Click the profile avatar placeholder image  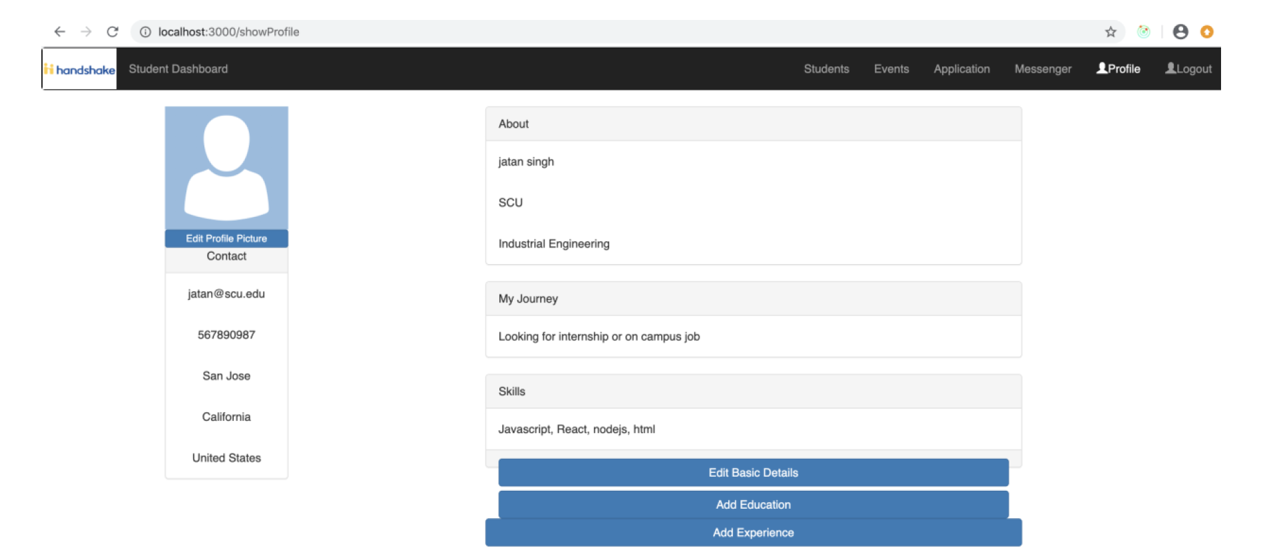pos(226,168)
